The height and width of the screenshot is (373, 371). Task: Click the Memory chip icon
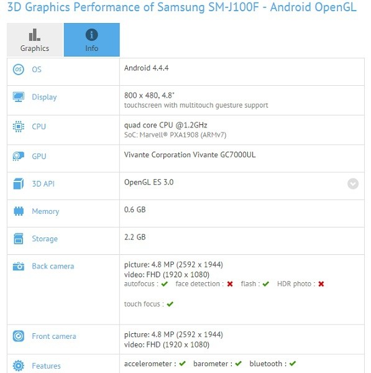[x=19, y=211]
